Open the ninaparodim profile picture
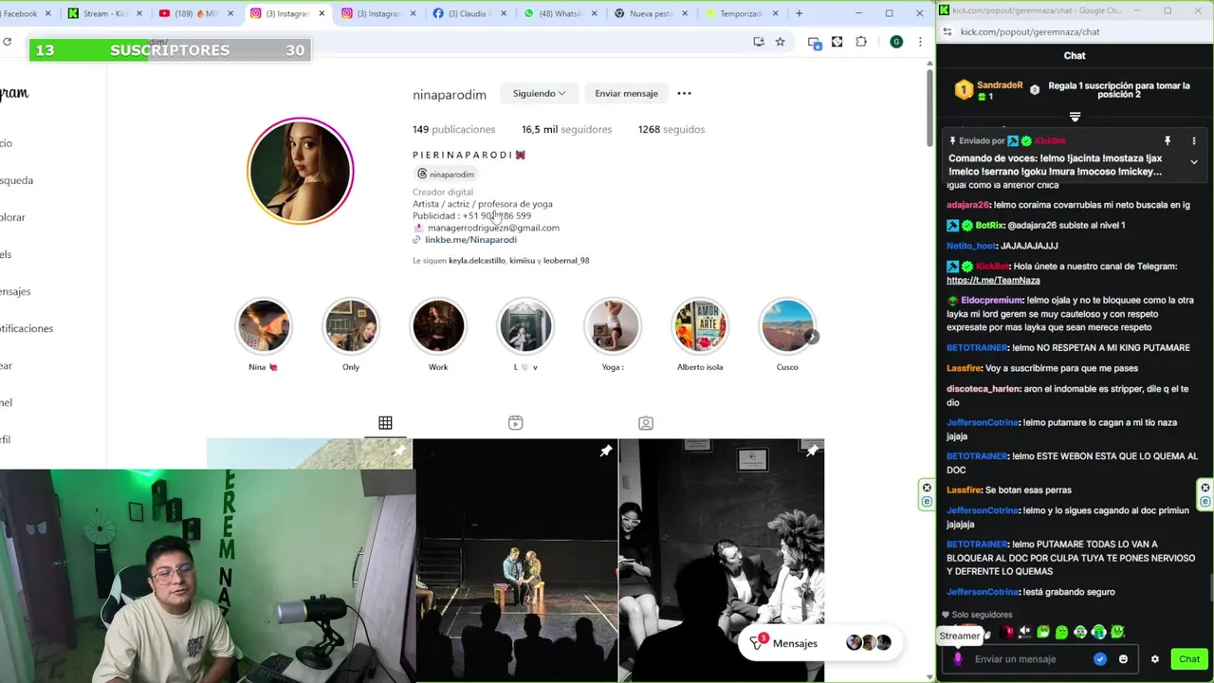The height and width of the screenshot is (683, 1214). 301,171
